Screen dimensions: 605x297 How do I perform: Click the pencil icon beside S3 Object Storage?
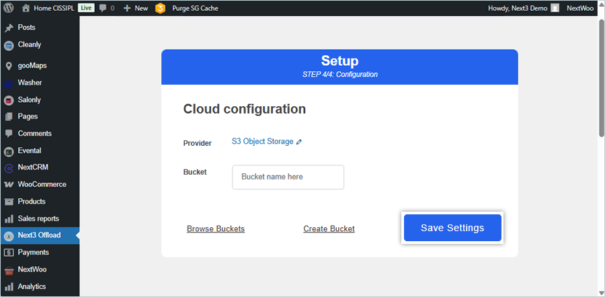coord(299,142)
